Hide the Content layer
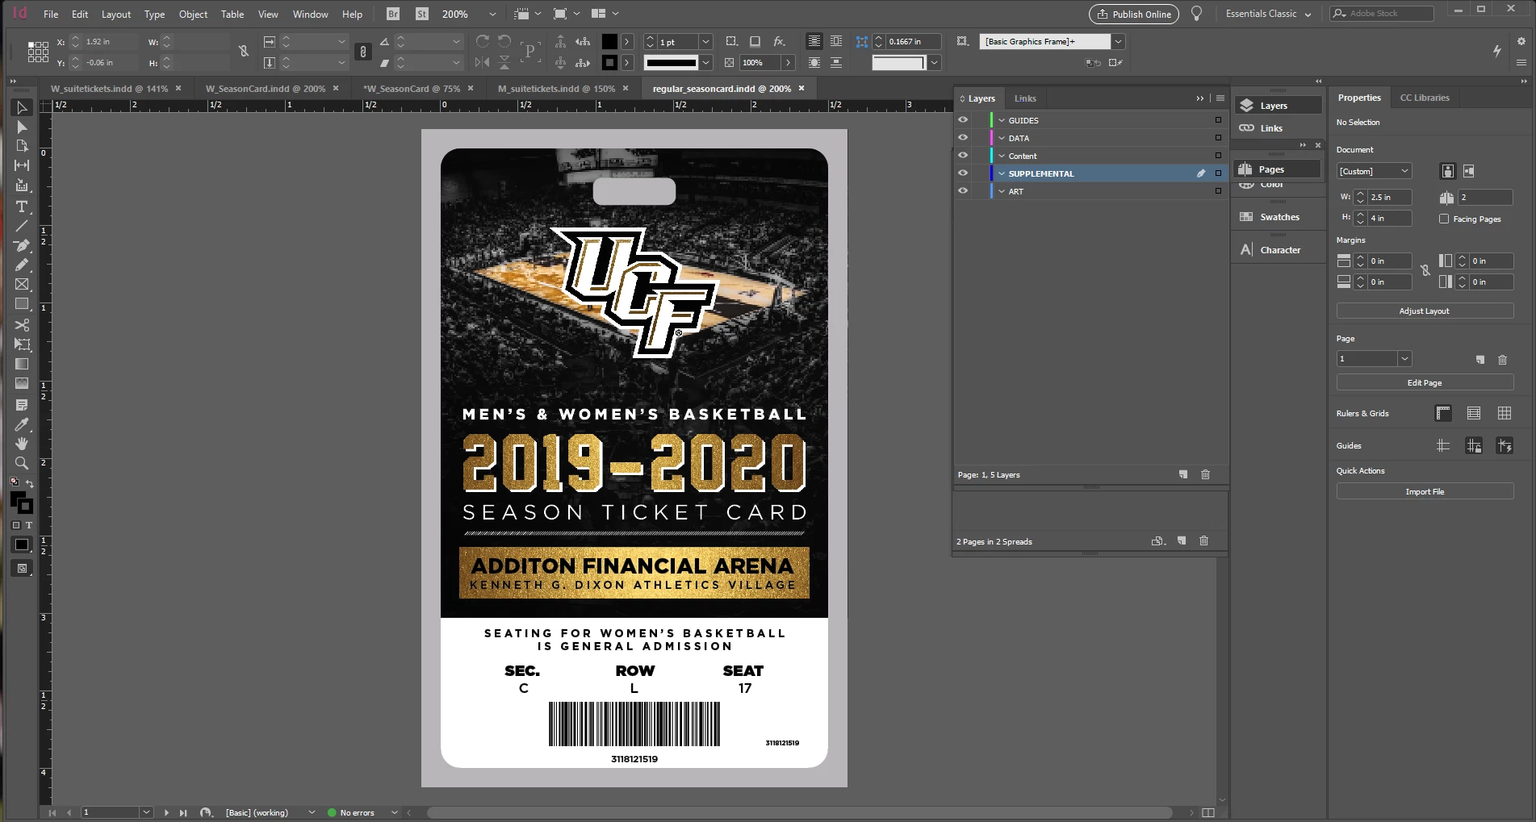 click(x=963, y=155)
